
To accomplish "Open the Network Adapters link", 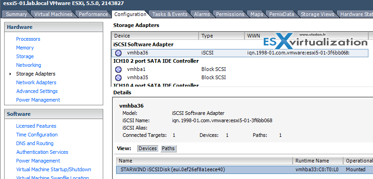I will point(36,82).
